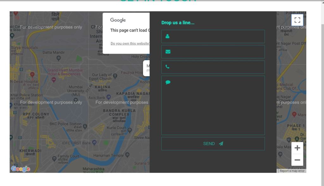Click the email input field with envelope icon
This screenshot has height=186, width=324.
[213, 52]
